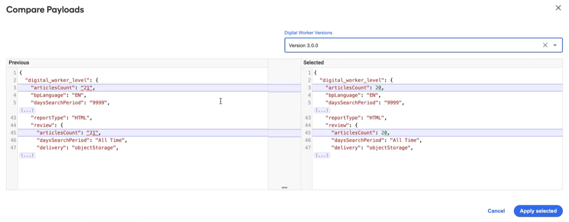Click the Version 3.0.0 combo box field

pyautogui.click(x=423, y=45)
